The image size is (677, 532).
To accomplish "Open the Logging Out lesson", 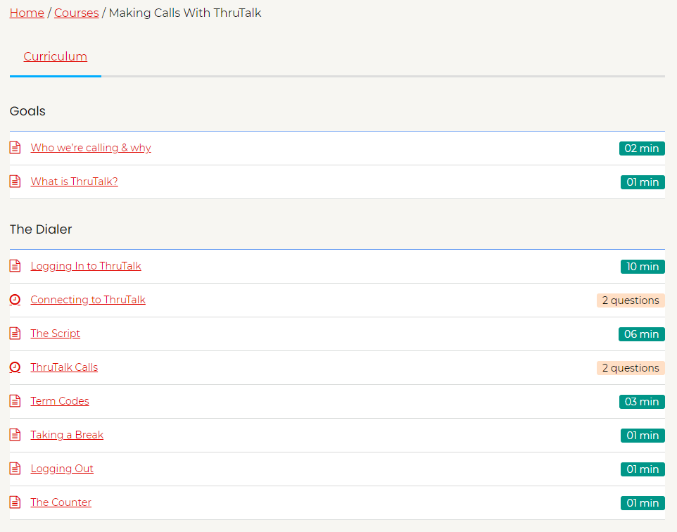I will click(62, 469).
